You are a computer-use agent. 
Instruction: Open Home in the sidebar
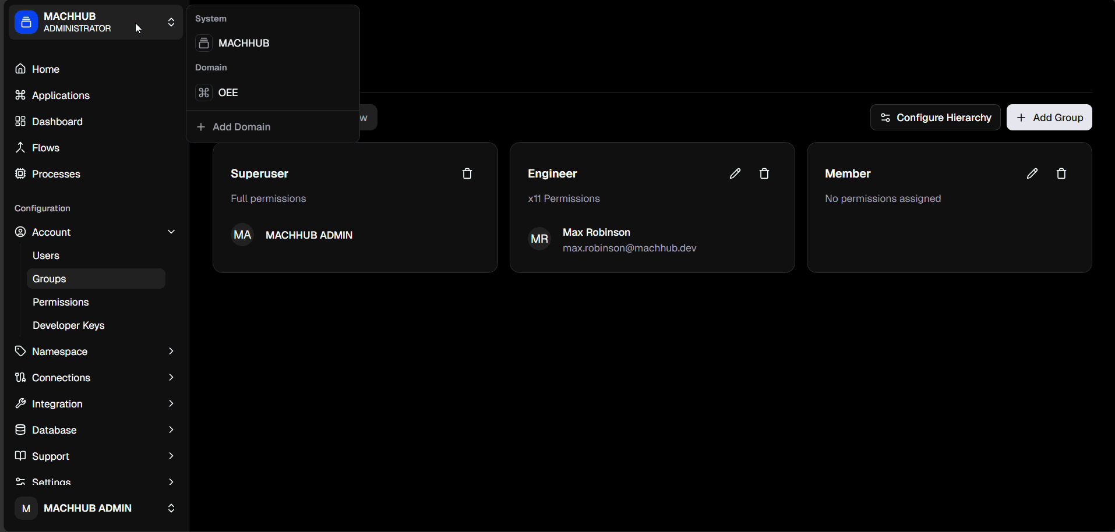click(x=96, y=69)
